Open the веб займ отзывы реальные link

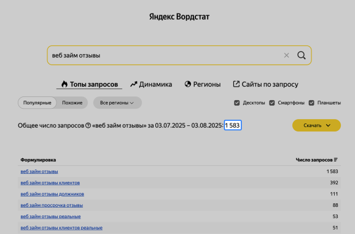pos(50,216)
